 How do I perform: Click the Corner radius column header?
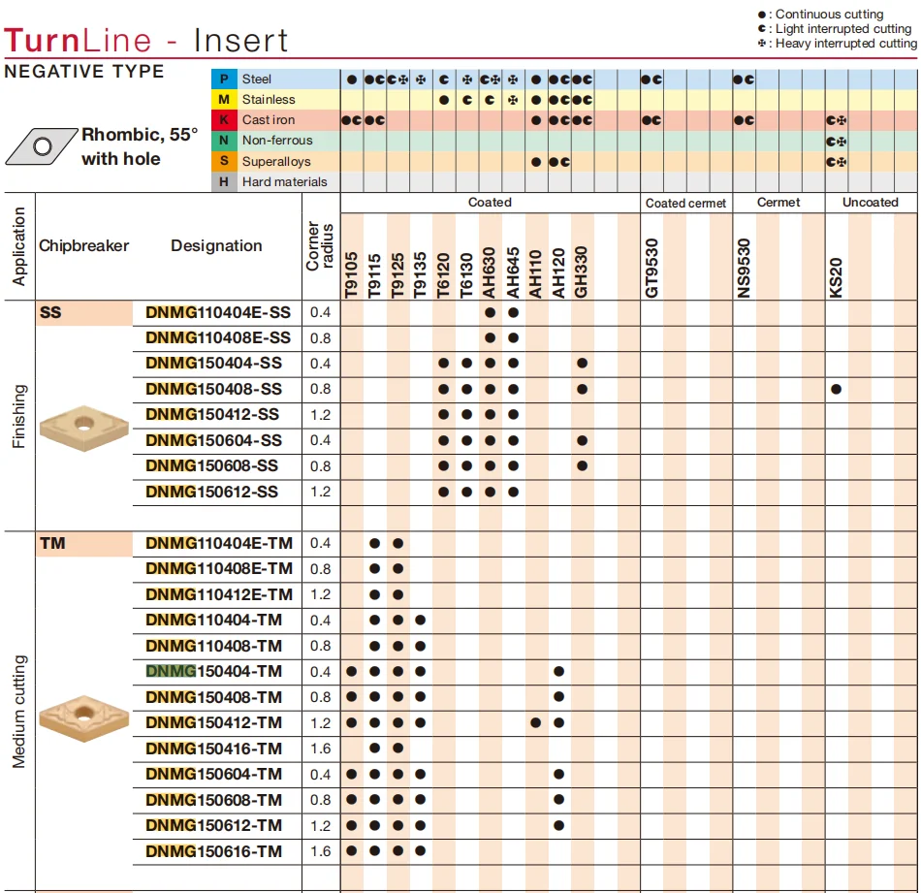point(320,246)
